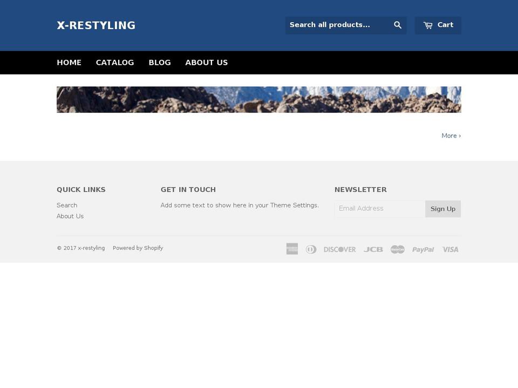Click the More link
Image resolution: width=518 pixels, height=388 pixels.
pos(451,136)
